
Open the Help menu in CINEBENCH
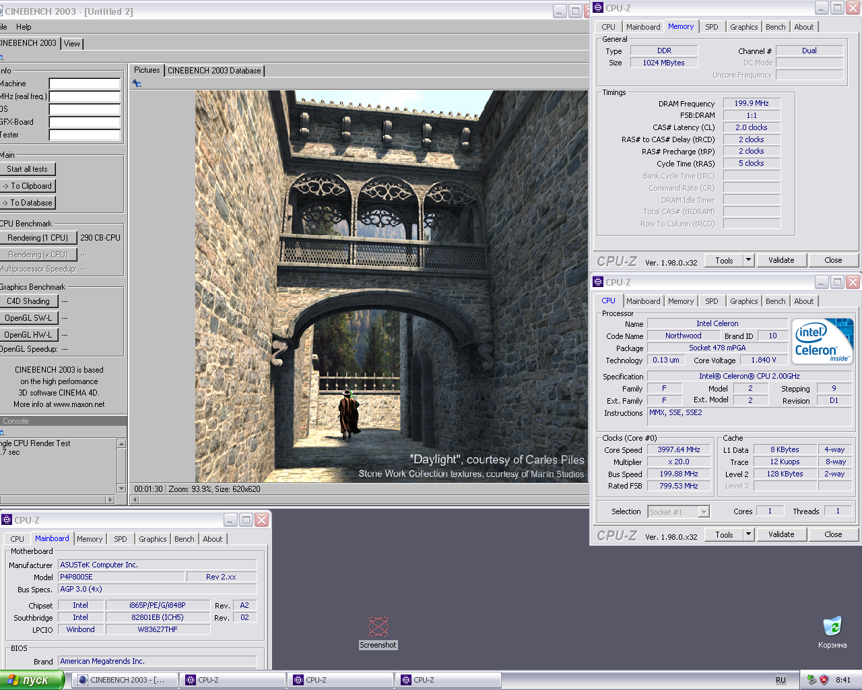24,27
